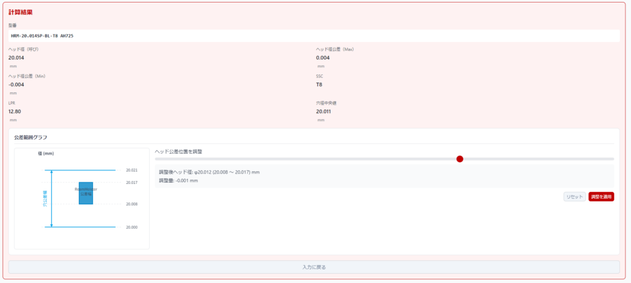This screenshot has width=631, height=283.
Task: Return to input via 入力に戻る
Action: [x=314, y=267]
